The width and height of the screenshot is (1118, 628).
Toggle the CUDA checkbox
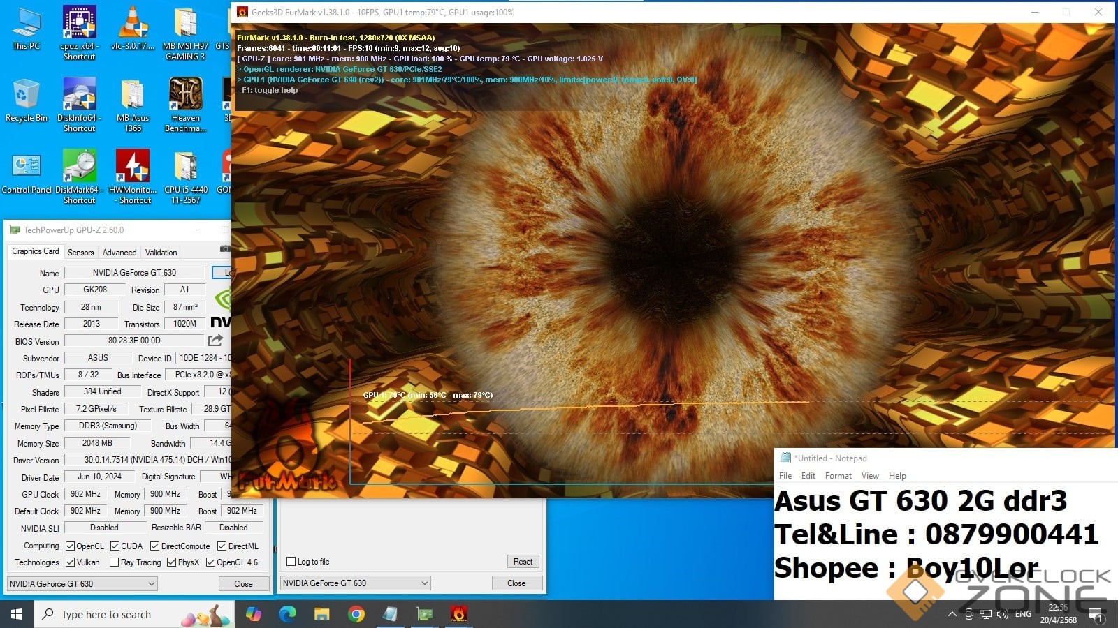click(115, 546)
